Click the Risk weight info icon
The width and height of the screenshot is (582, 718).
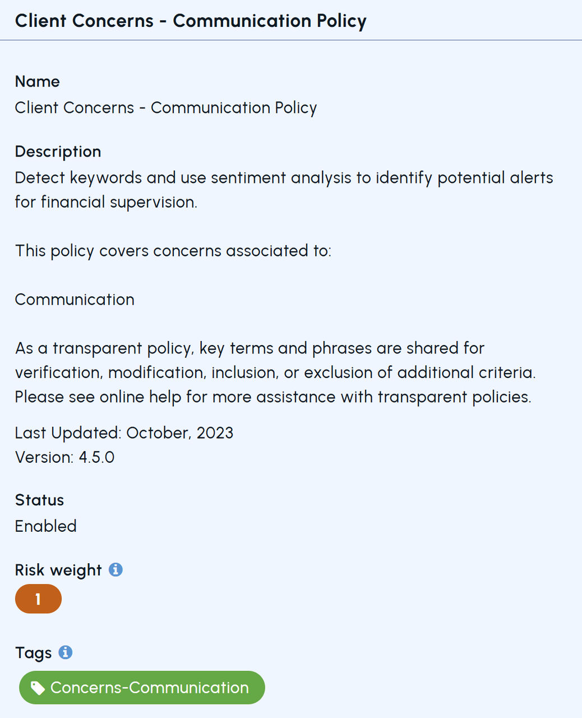coord(116,569)
